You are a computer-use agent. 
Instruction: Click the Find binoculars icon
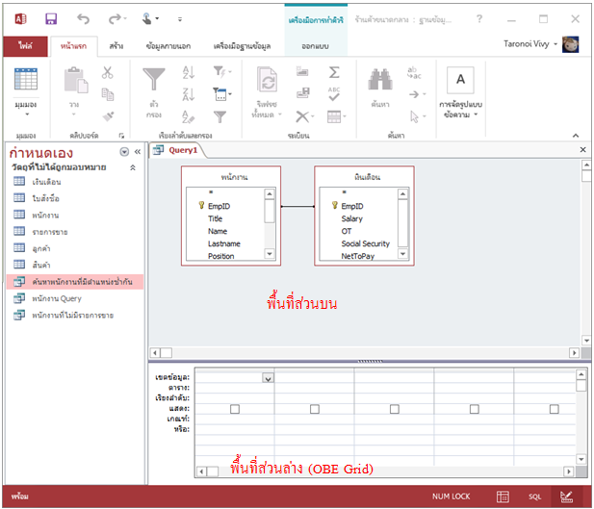coord(380,79)
